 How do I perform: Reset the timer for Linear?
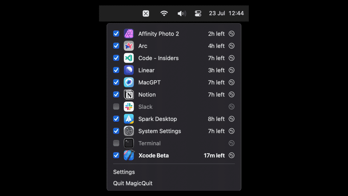(x=232, y=70)
